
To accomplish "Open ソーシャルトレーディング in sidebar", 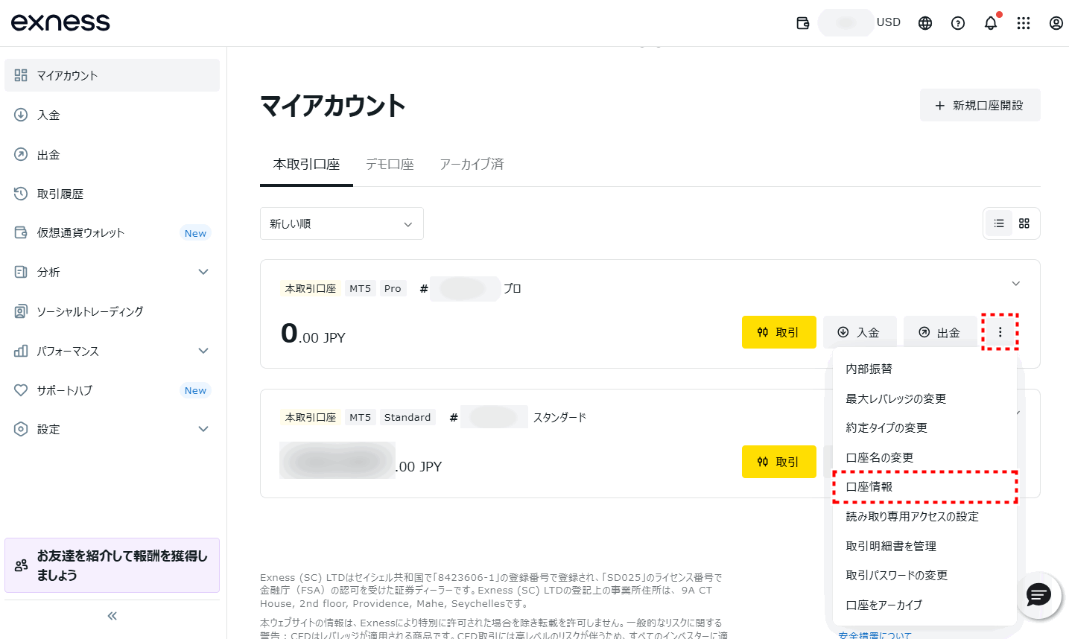I will 112,311.
